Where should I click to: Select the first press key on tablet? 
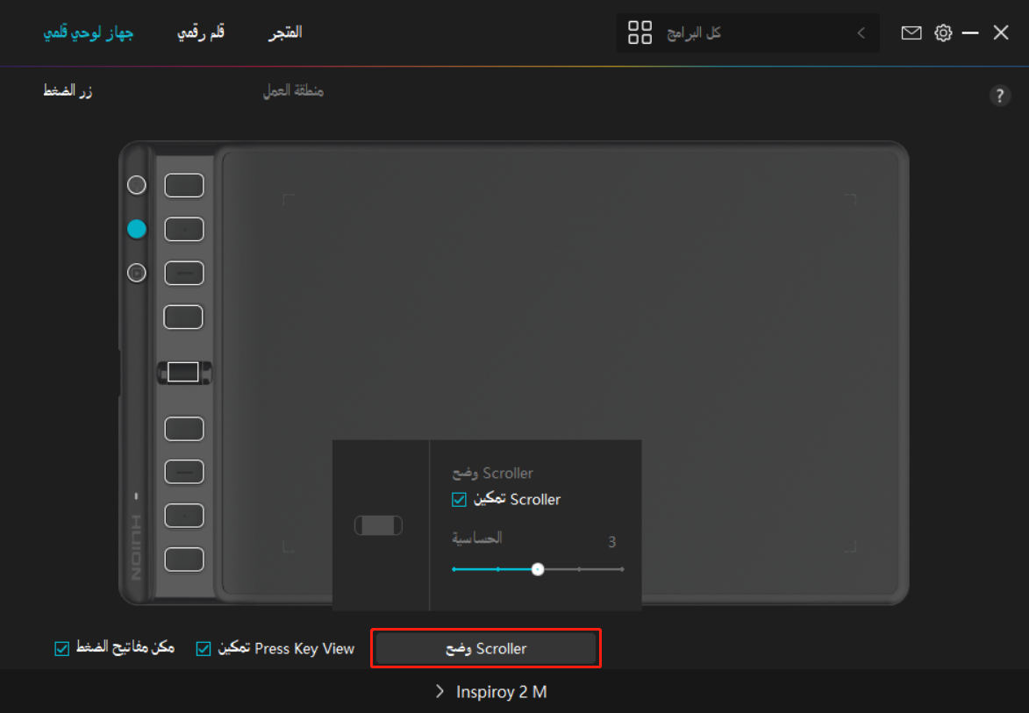click(x=184, y=185)
